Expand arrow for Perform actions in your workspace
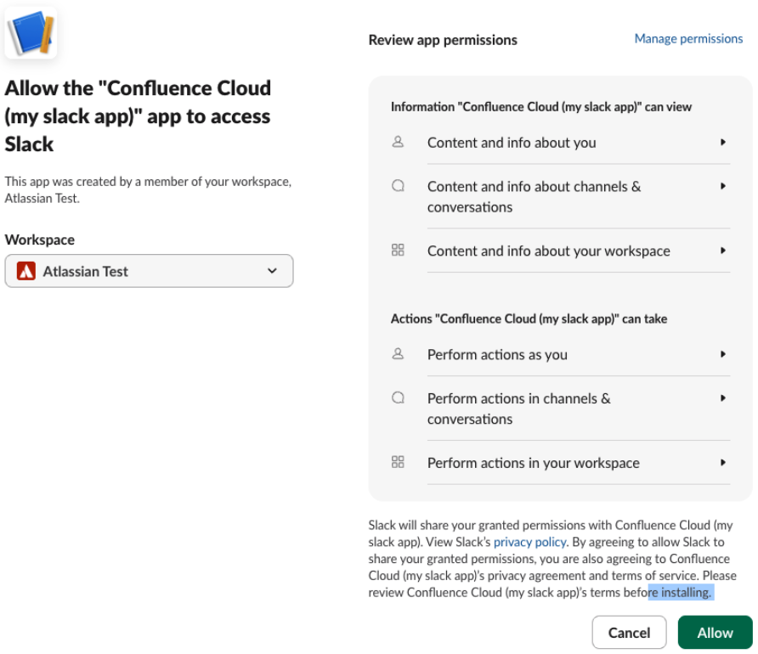Viewport: 758px width, 654px height. tap(723, 462)
